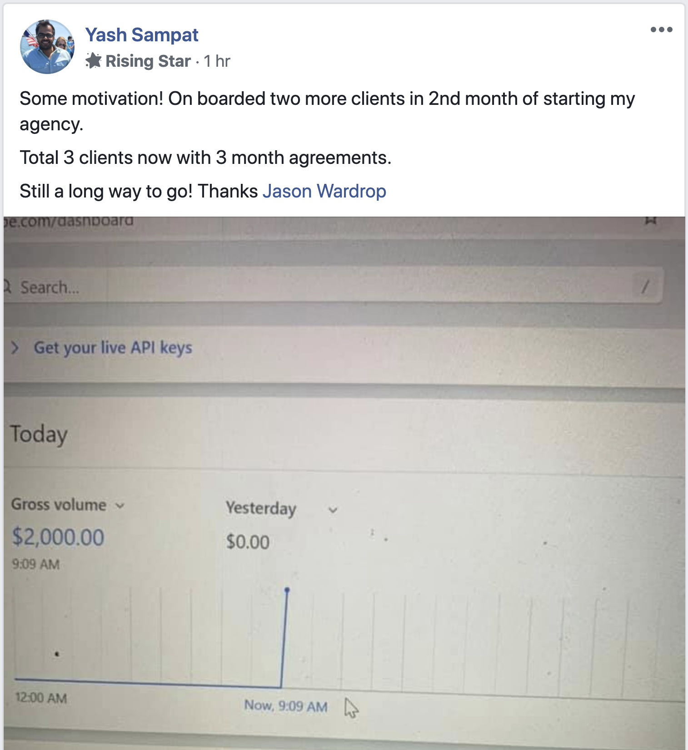The image size is (688, 750).
Task: Click the Now, 9:09 AM chart label
Action: click(286, 706)
